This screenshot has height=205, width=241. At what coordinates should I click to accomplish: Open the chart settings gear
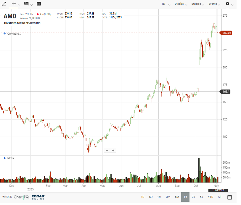pos(227,4)
